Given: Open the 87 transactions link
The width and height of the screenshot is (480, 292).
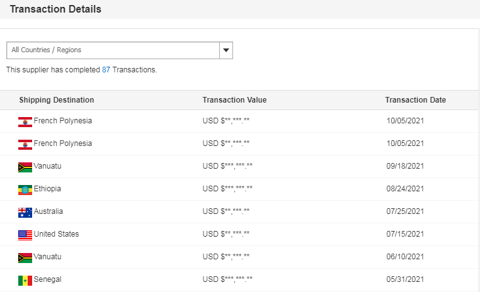Looking at the screenshot, I should (106, 70).
